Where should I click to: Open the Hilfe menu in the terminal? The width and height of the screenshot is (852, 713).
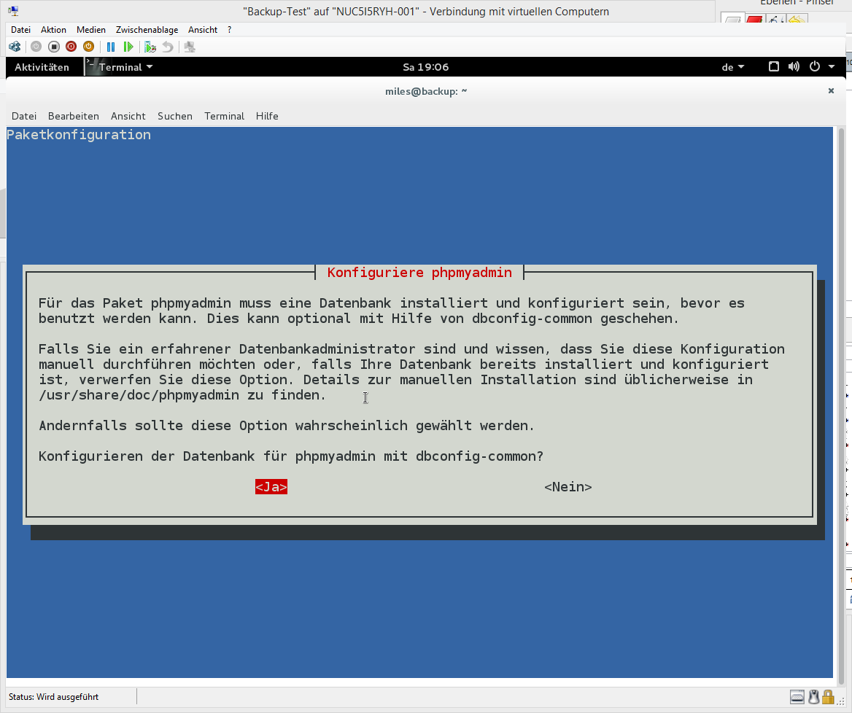tap(267, 116)
